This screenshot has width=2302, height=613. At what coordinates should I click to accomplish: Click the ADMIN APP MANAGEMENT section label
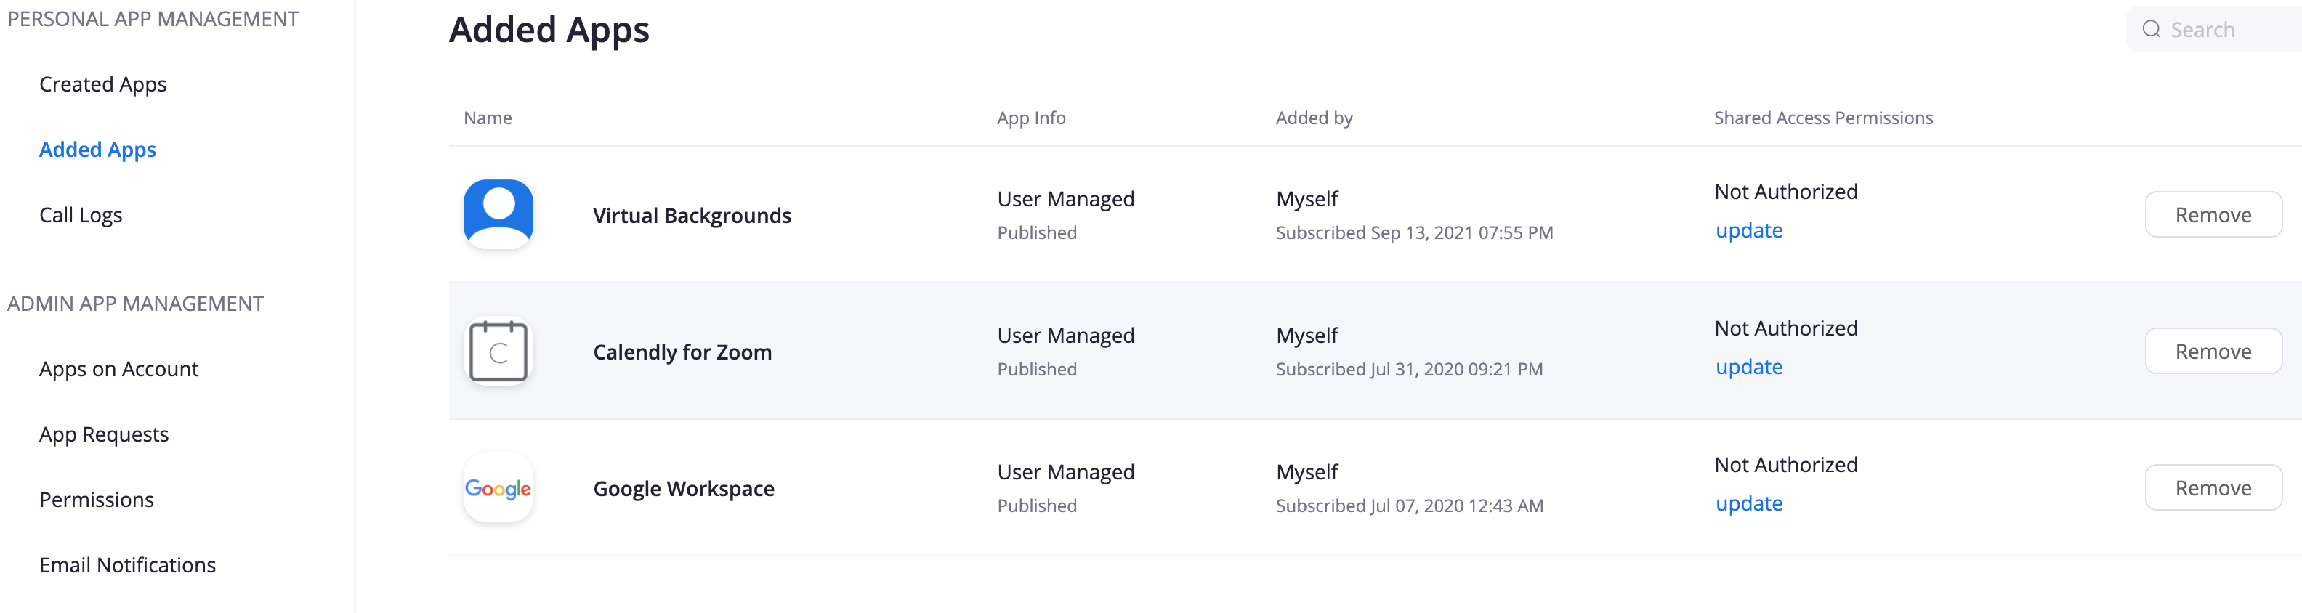136,304
